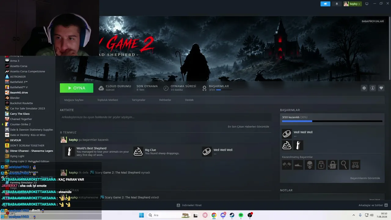Open the Destek tab
The image size is (391, 220).
[189, 100]
